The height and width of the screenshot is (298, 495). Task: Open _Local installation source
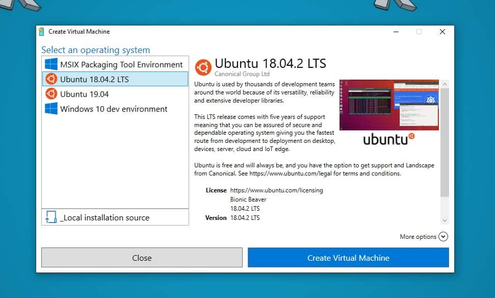pos(115,217)
